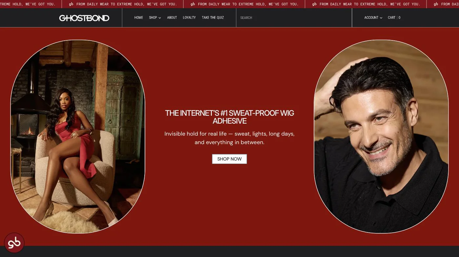Open the Home page link
The image size is (459, 257).
[139, 18]
